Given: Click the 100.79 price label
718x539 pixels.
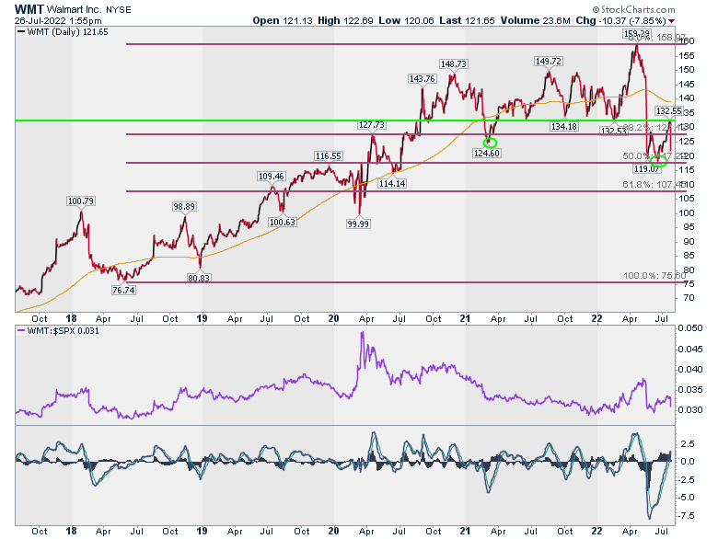Looking at the screenshot, I should 81,201.
